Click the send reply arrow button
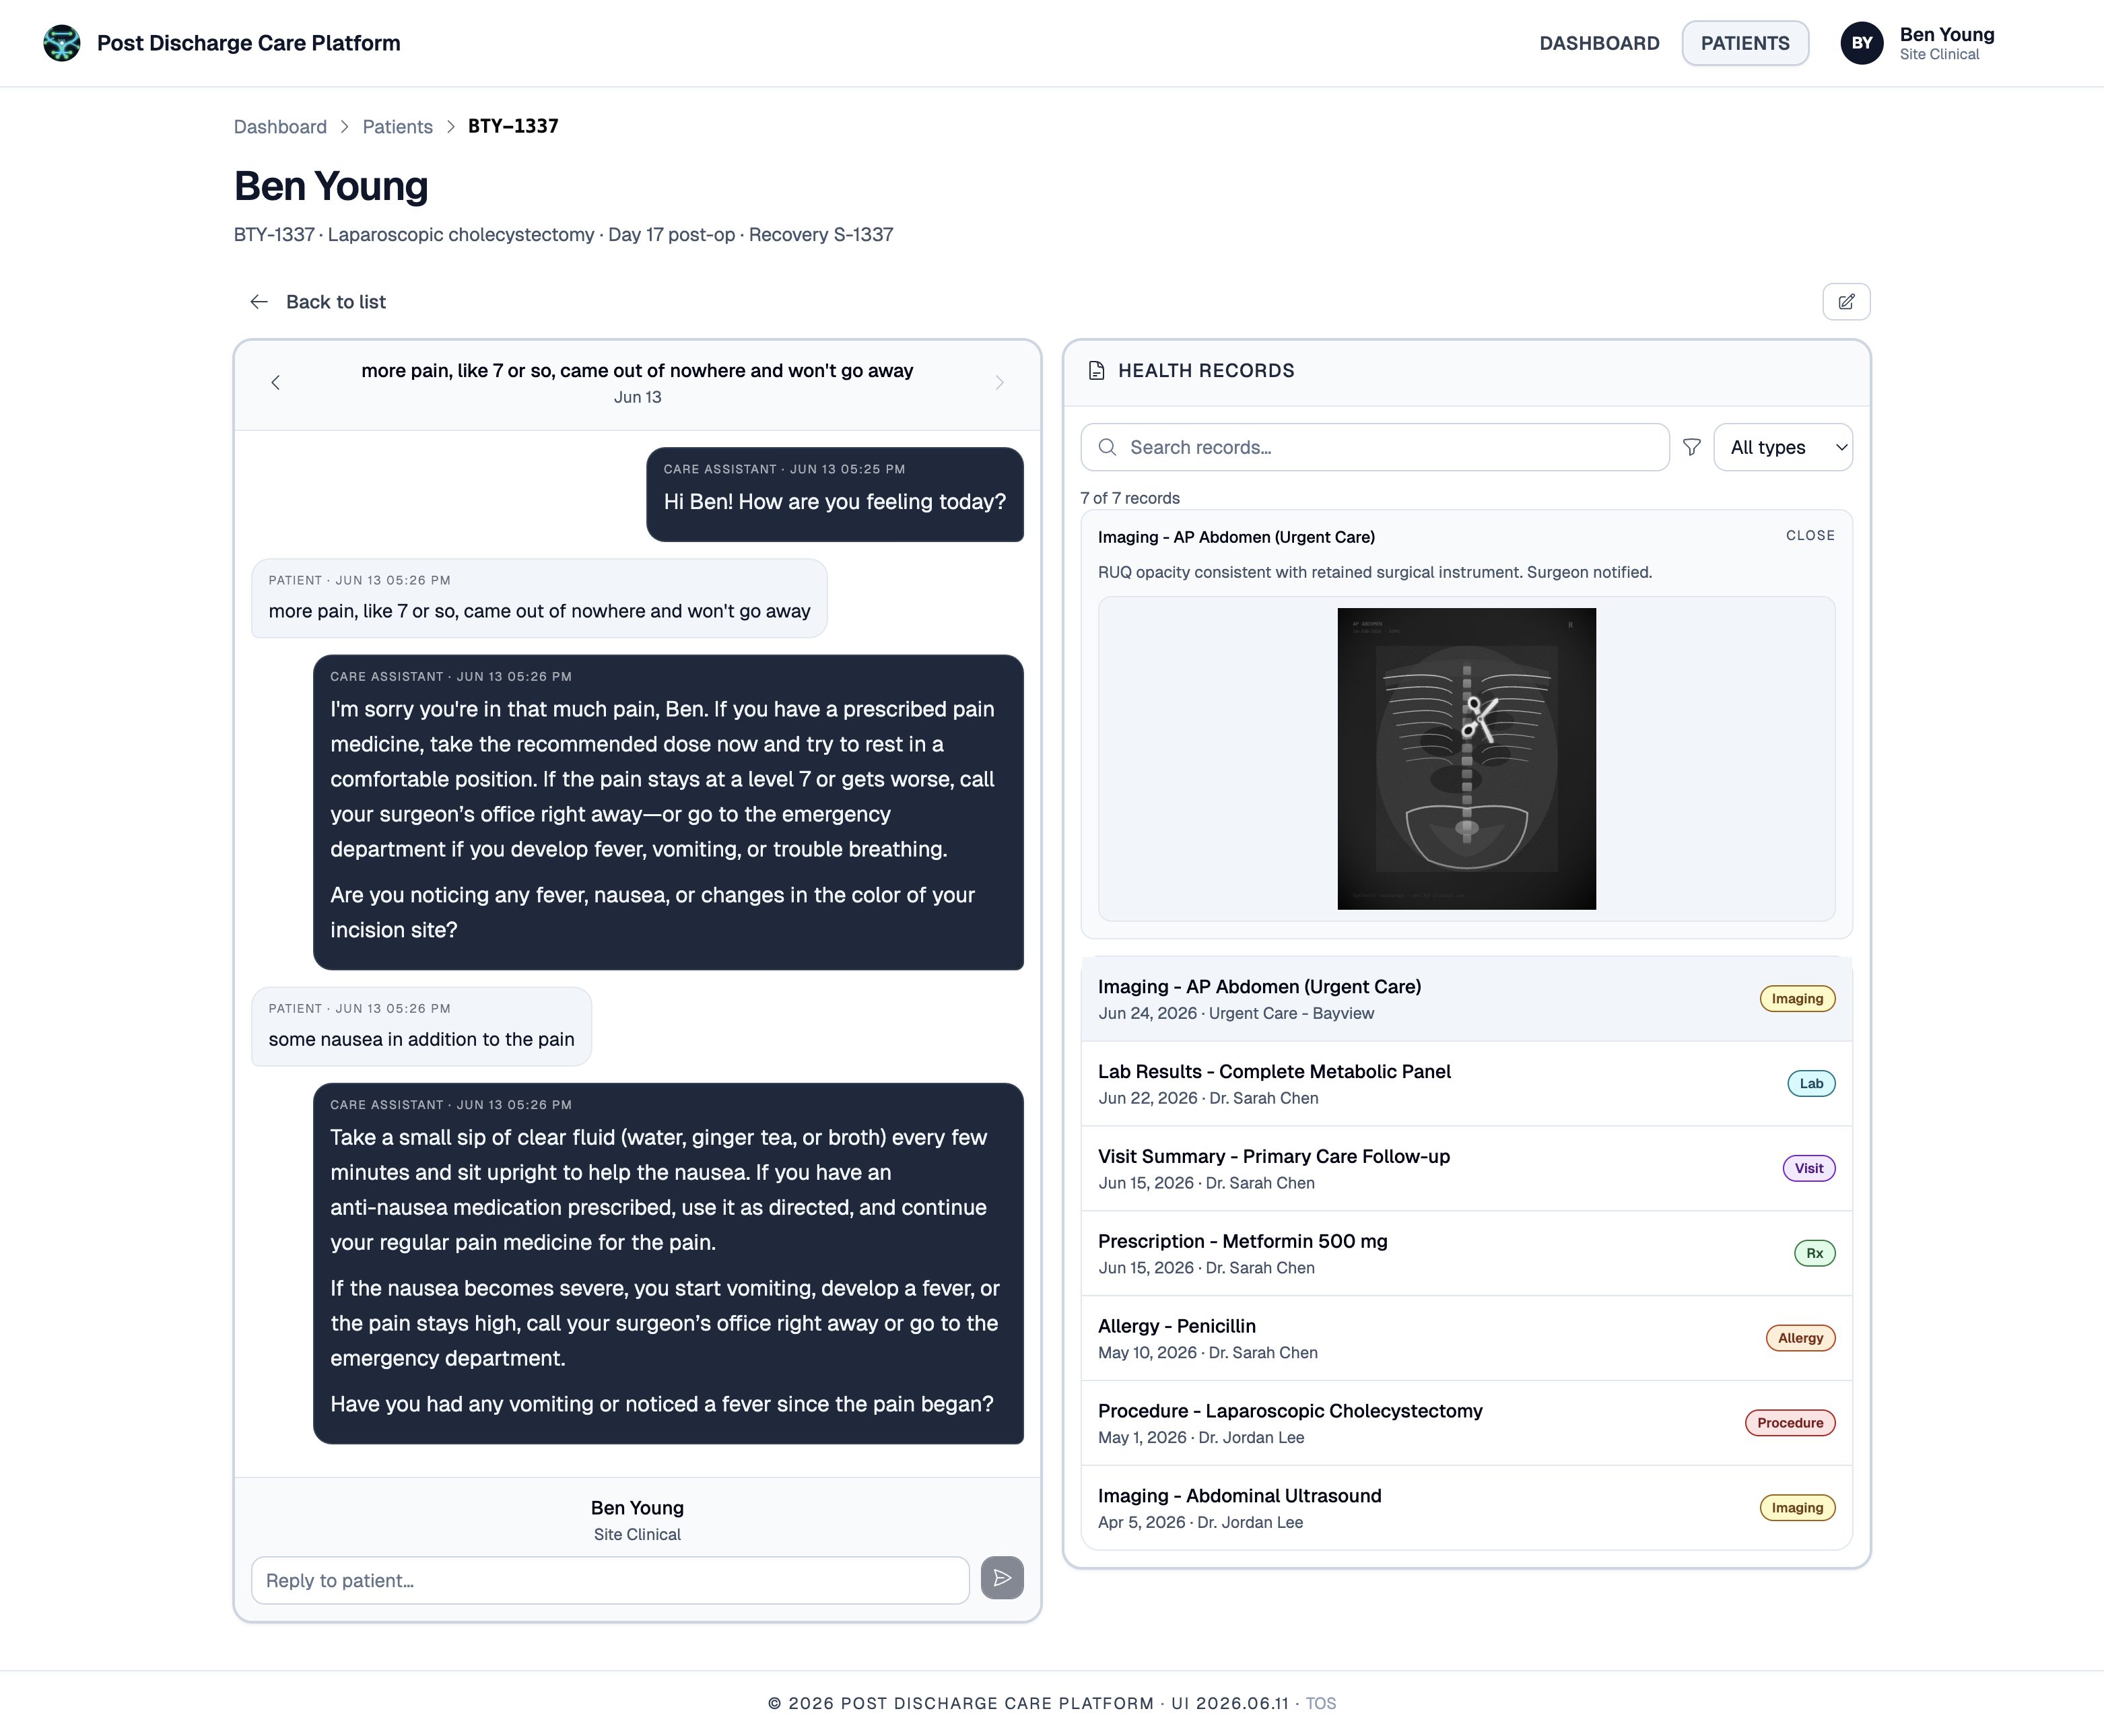Viewport: 2104px width, 1736px height. tap(1002, 1578)
